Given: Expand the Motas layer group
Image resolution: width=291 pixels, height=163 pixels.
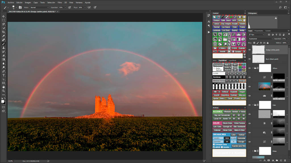Looking at the screenshot, I should pos(253,151).
